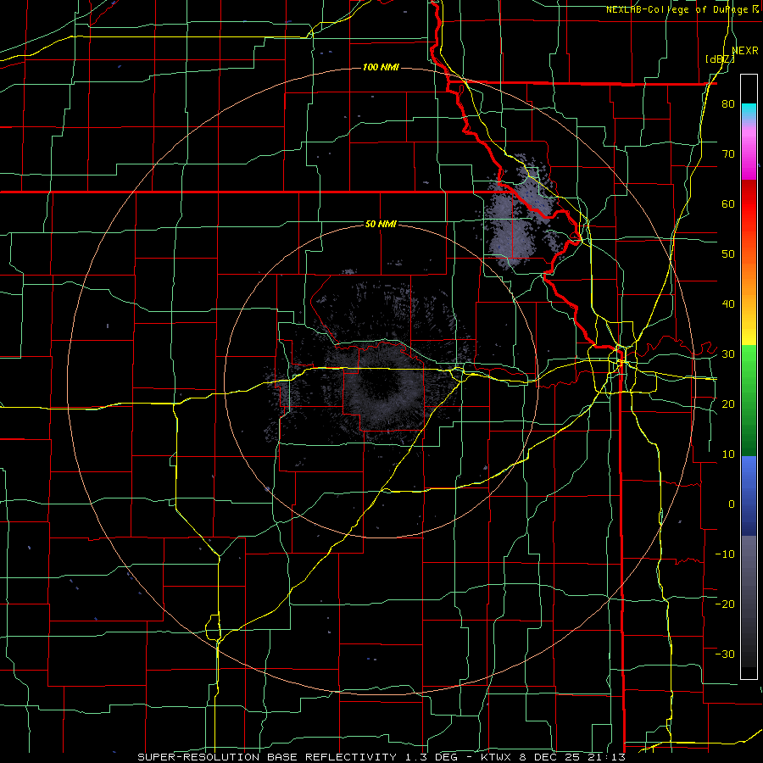Click the -10 dBZ scale value

point(725,554)
